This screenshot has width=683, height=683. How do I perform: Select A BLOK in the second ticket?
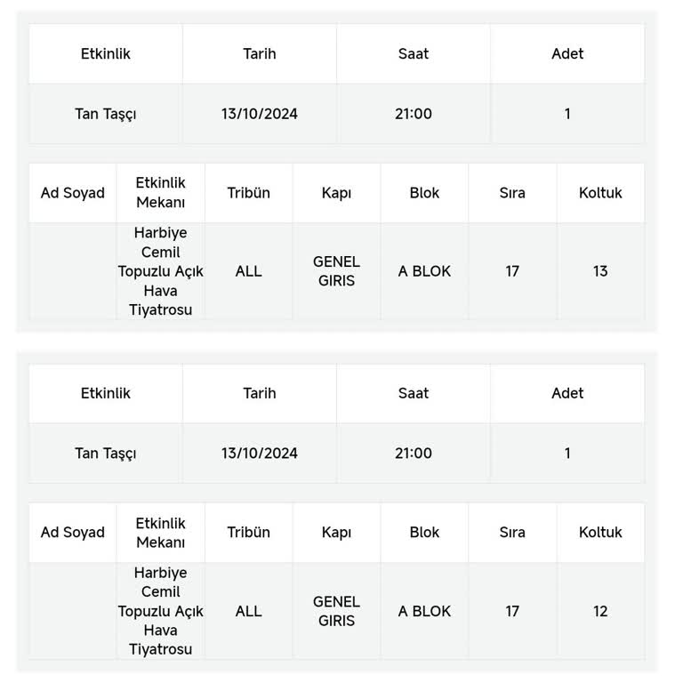pos(424,611)
